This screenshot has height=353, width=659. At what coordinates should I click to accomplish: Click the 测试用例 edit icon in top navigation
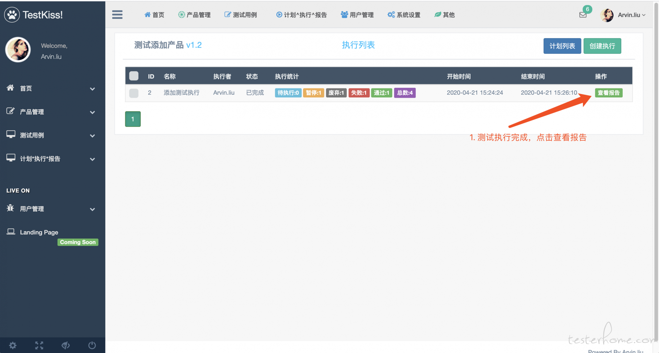coord(228,15)
